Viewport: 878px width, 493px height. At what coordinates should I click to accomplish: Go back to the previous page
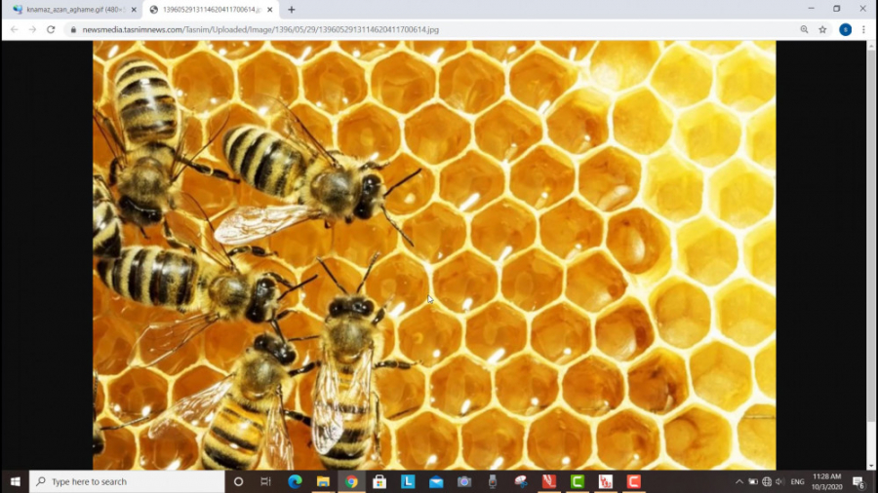pyautogui.click(x=14, y=29)
